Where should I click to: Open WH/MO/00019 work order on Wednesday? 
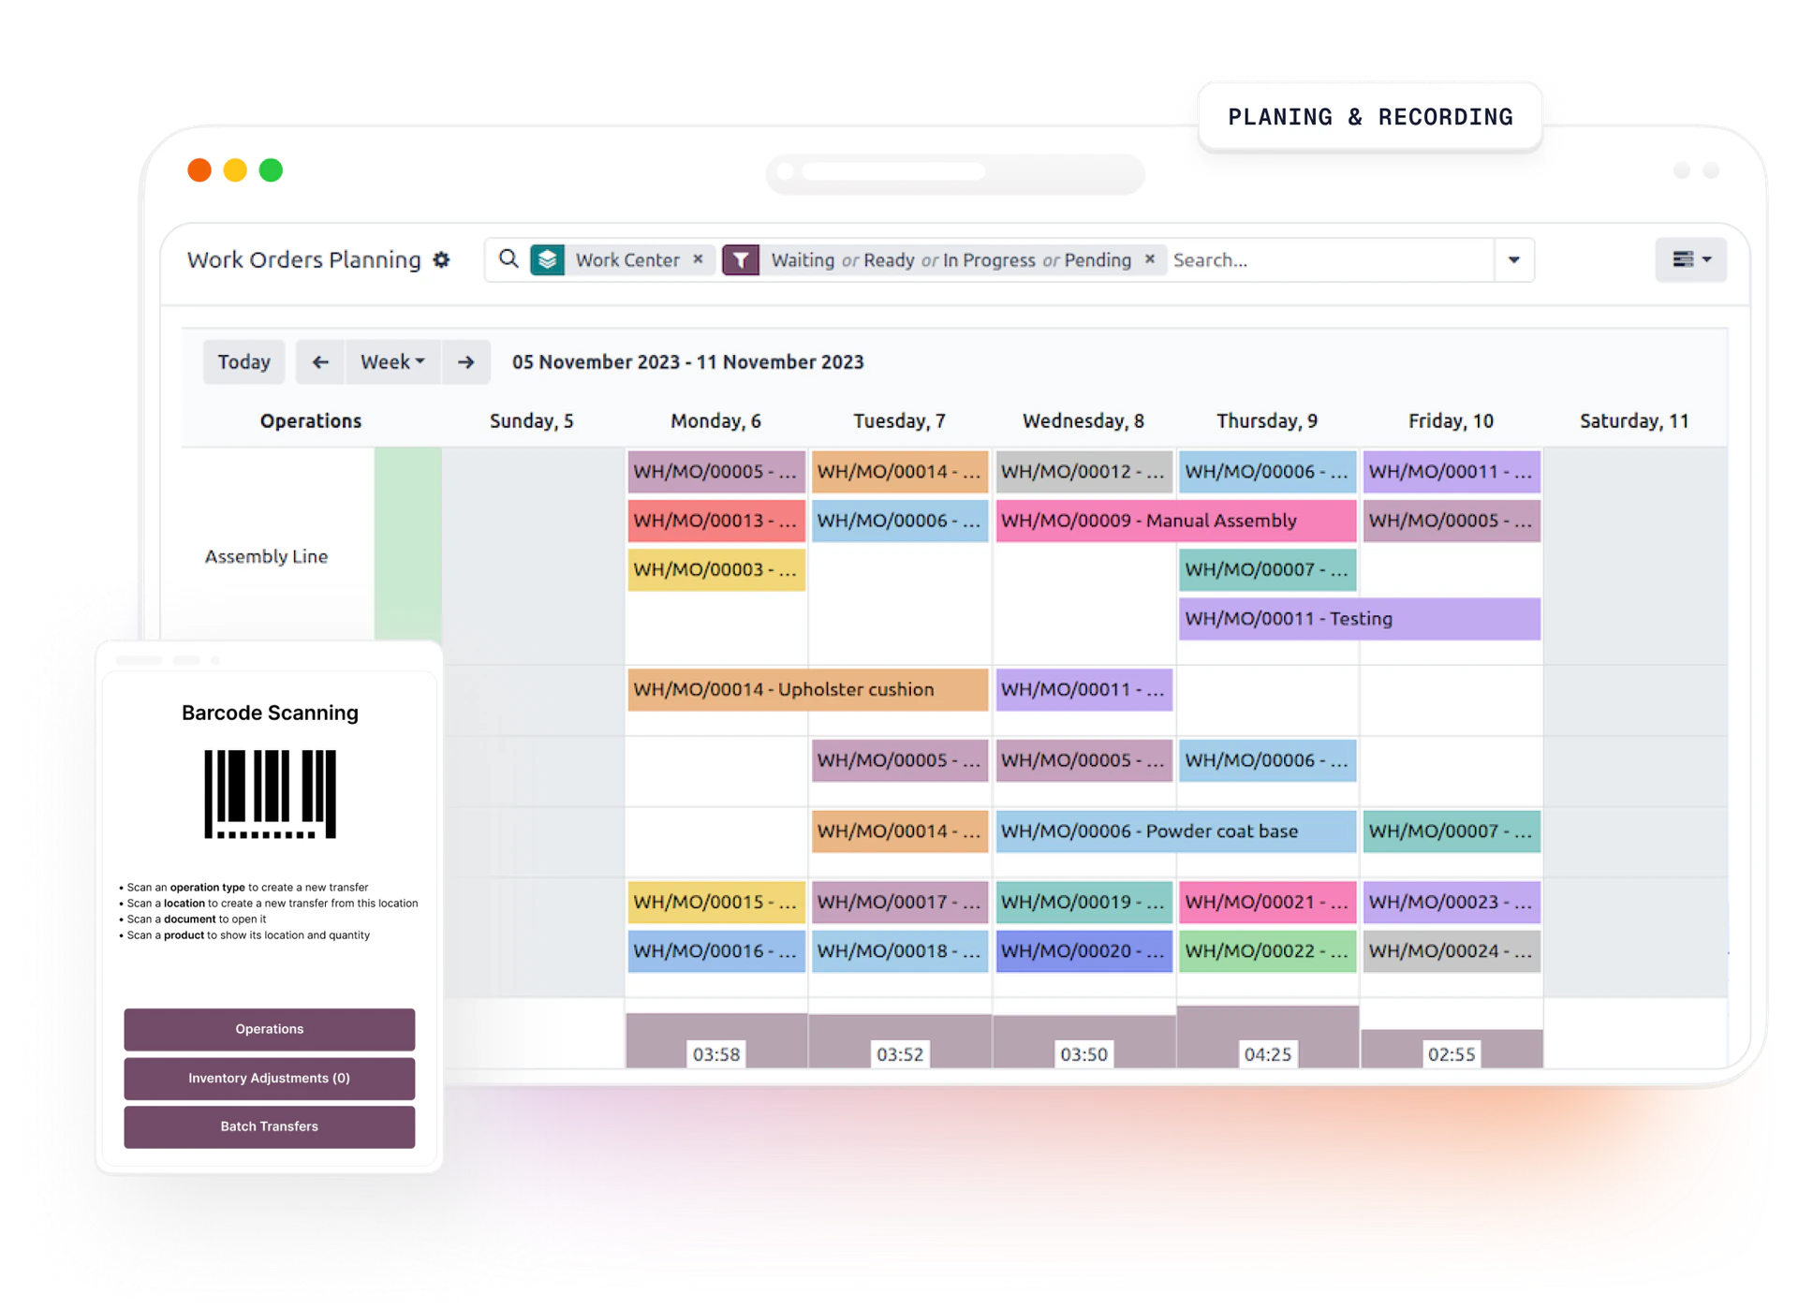point(1083,903)
